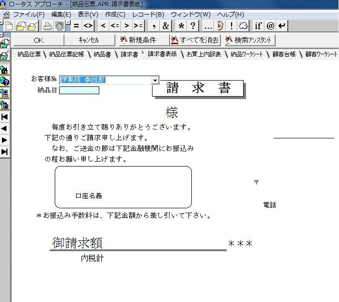The image size is (339, 302).
Task: Switch to the 顧客台帳 tab
Action: (284, 54)
